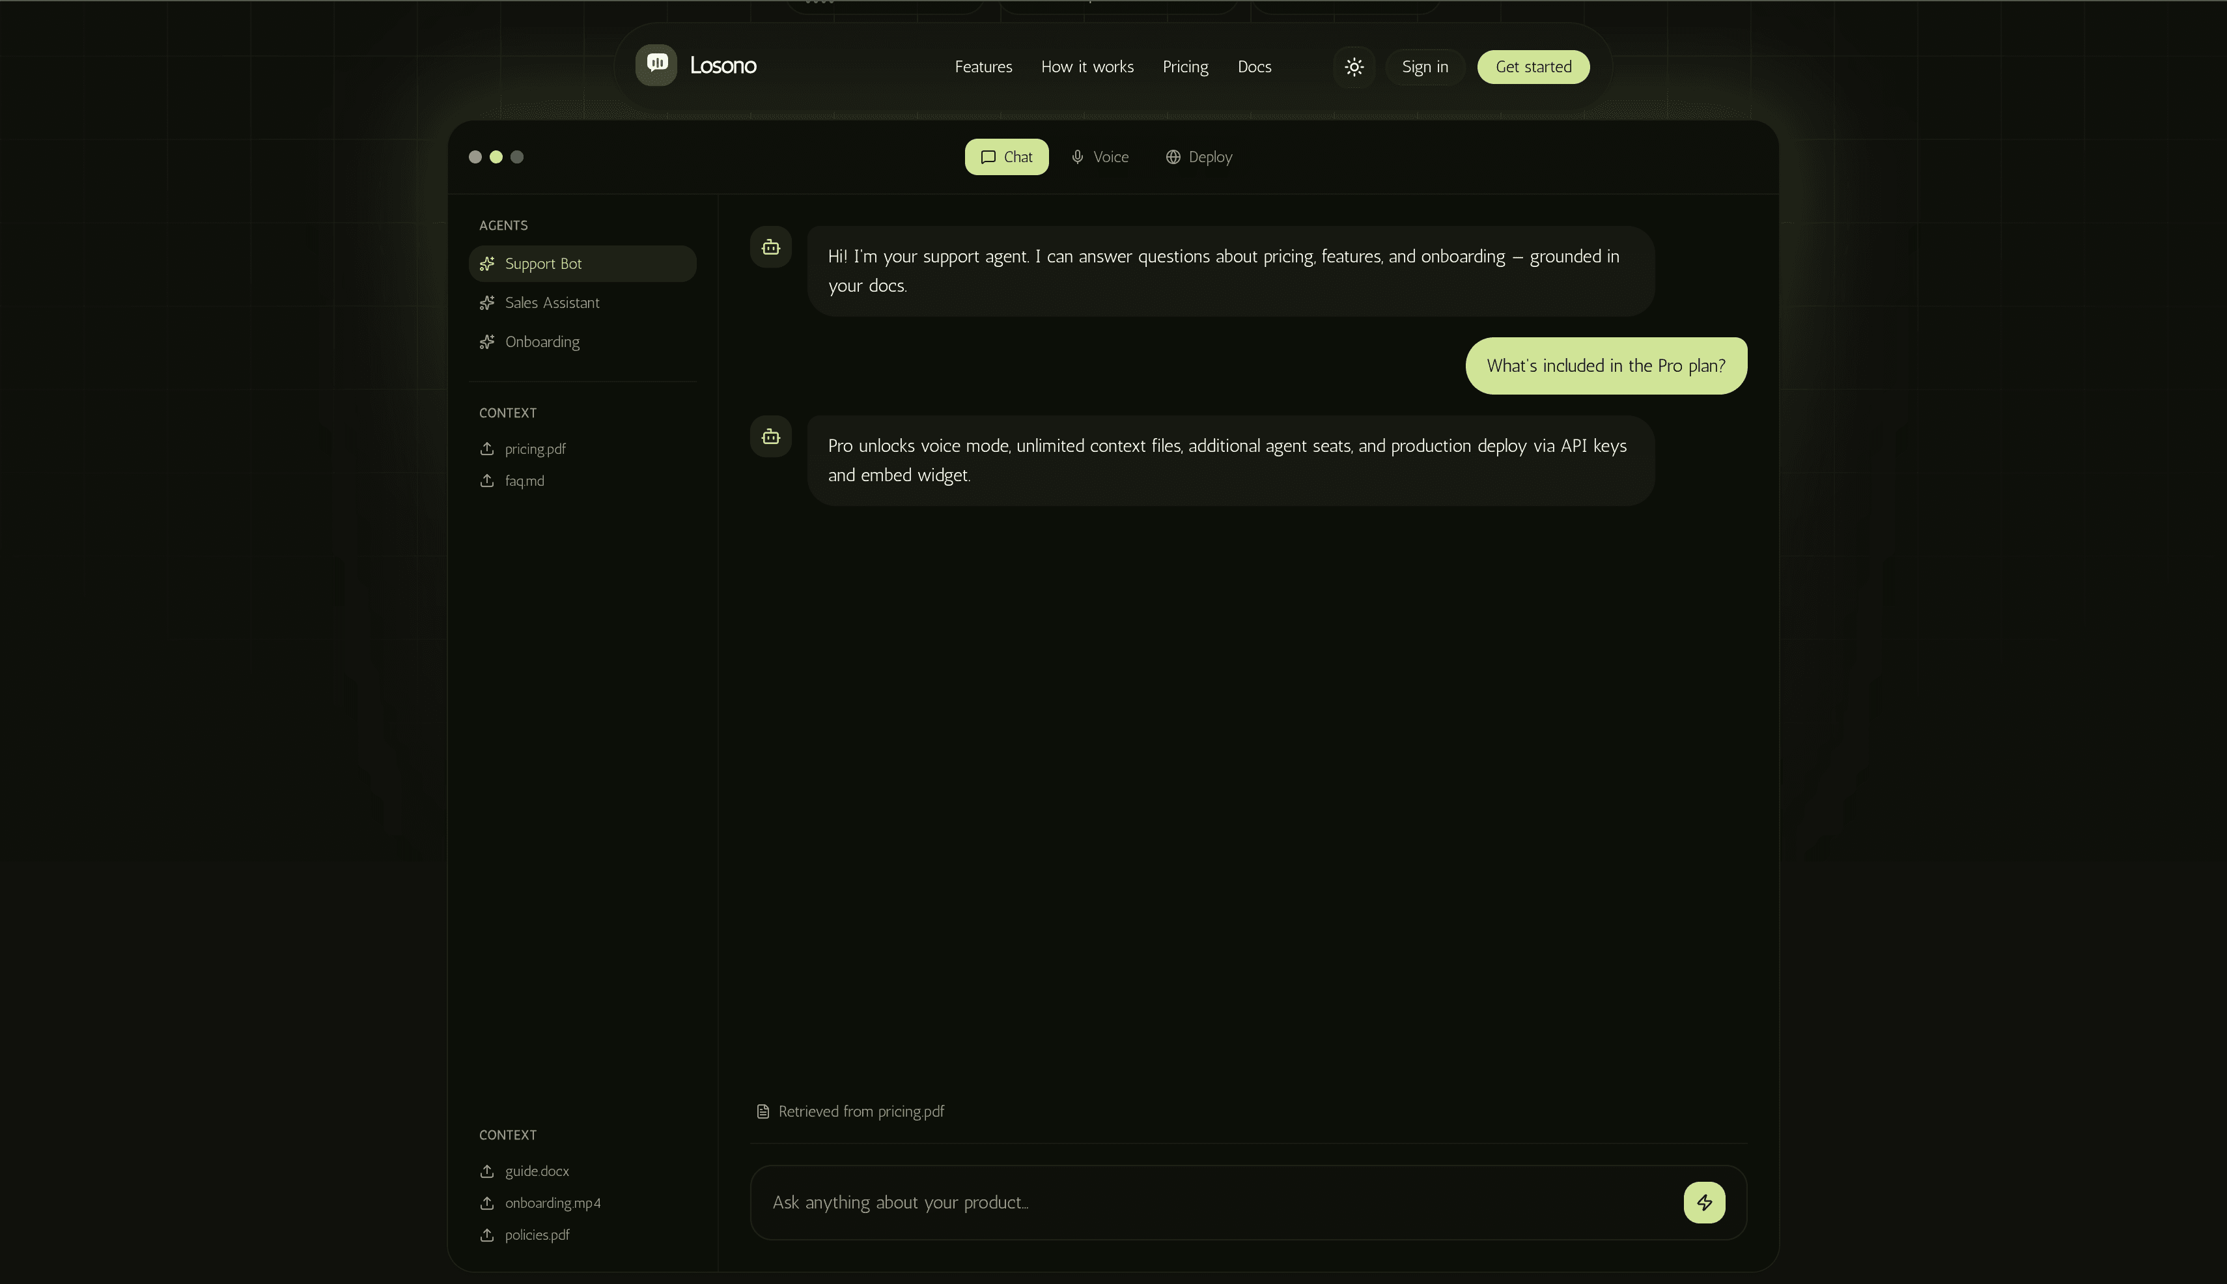This screenshot has height=1284, width=2227.
Task: Select the Support Bot agent
Action: click(582, 264)
